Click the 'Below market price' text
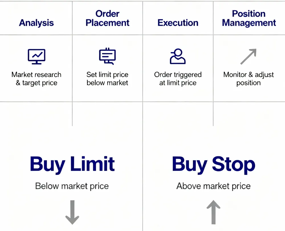 point(72,186)
